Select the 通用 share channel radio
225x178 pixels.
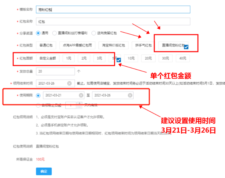[38, 33]
